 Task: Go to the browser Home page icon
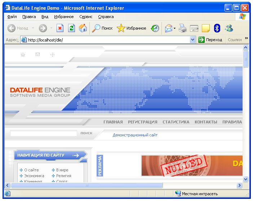coord(83,28)
